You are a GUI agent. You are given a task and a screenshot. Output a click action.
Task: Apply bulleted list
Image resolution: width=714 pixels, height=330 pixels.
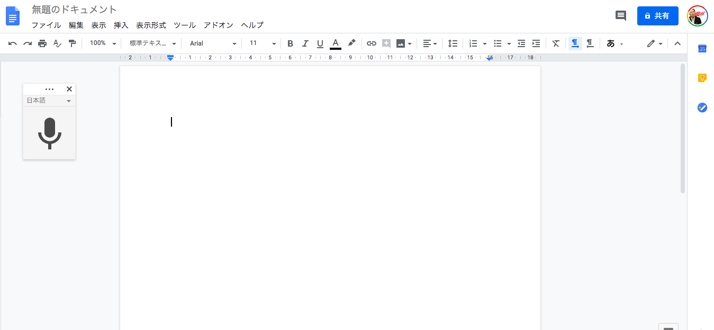point(498,43)
